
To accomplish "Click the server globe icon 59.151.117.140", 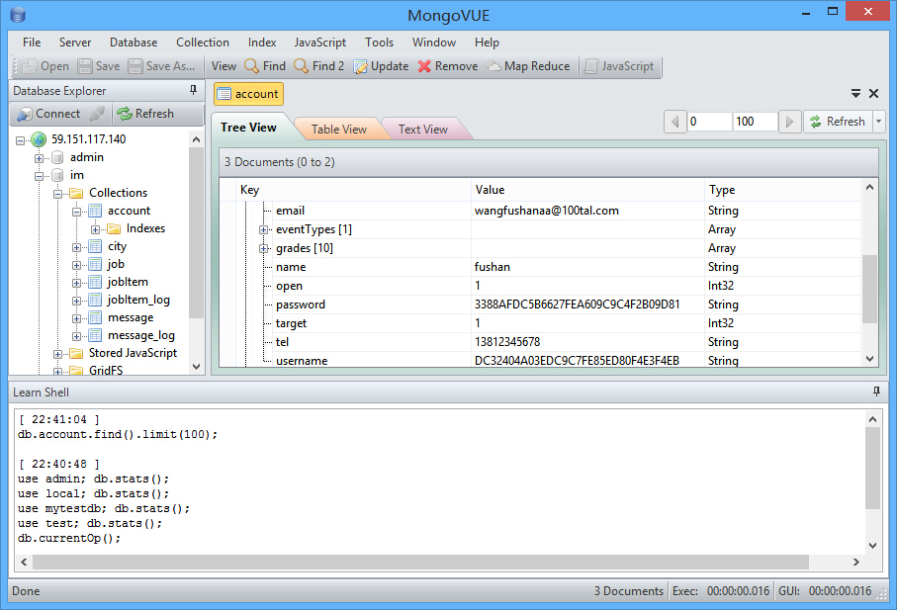I will (x=39, y=139).
